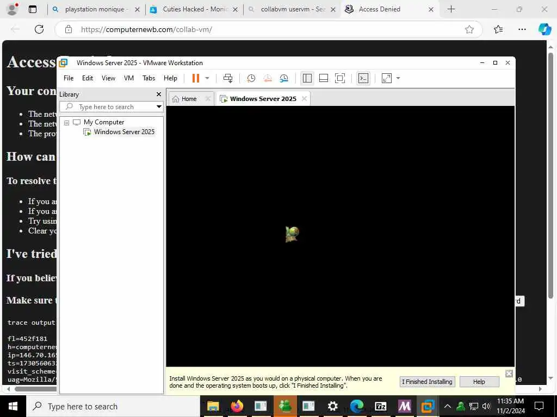Click the I Finished Installing button
557x417 pixels.
[x=427, y=382]
